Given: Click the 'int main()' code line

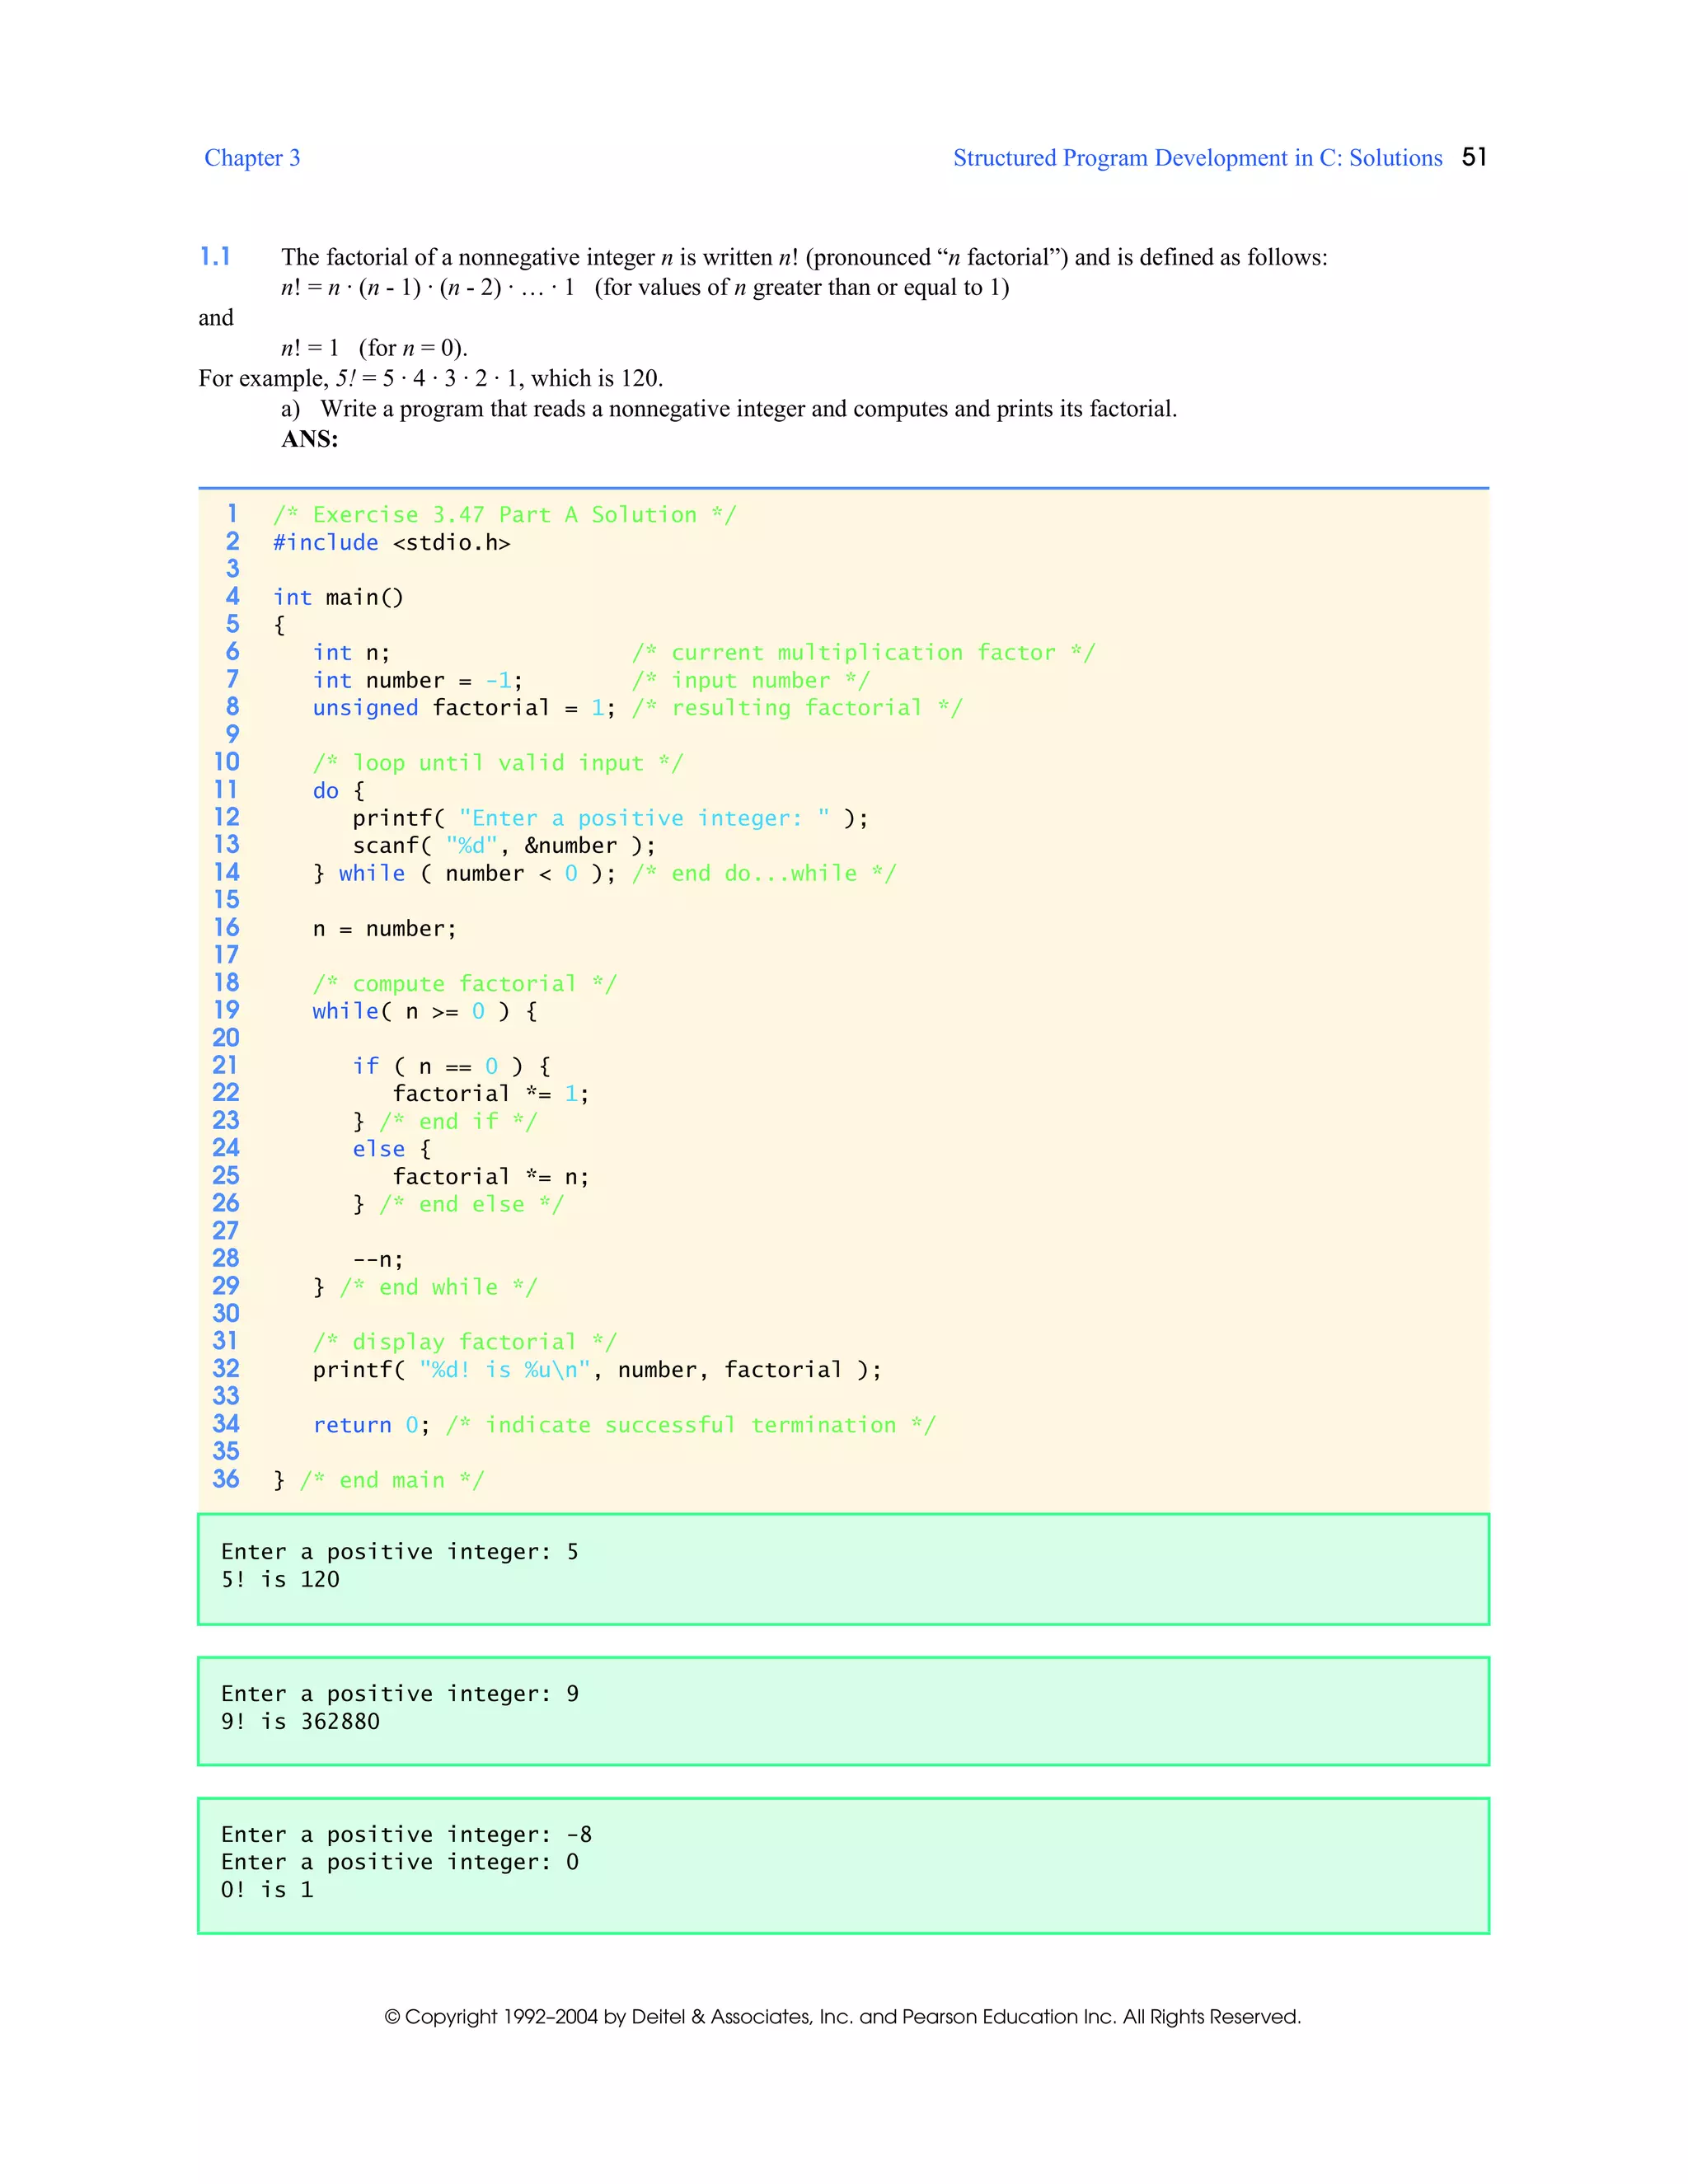Looking at the screenshot, I should (x=338, y=598).
